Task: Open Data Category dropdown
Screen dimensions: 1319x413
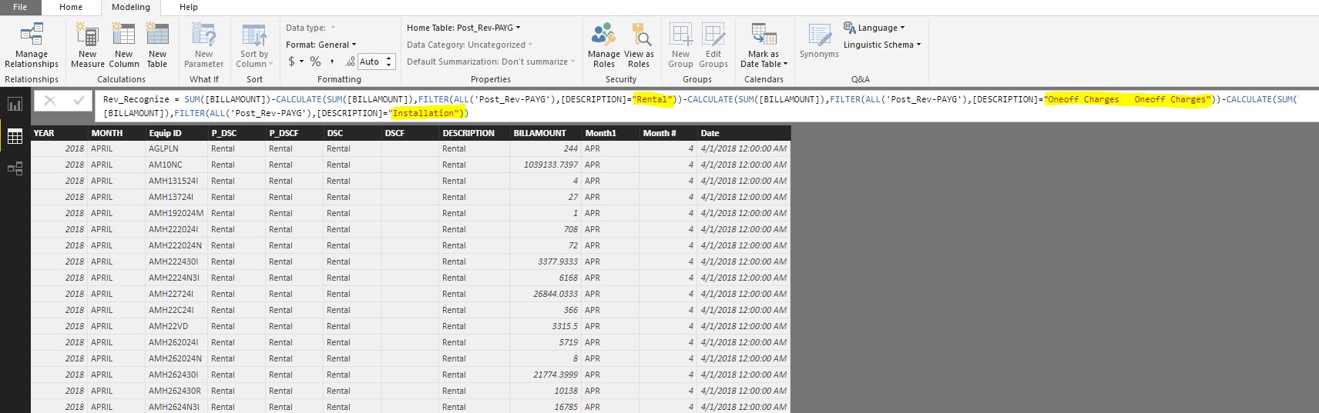Action: coord(469,45)
